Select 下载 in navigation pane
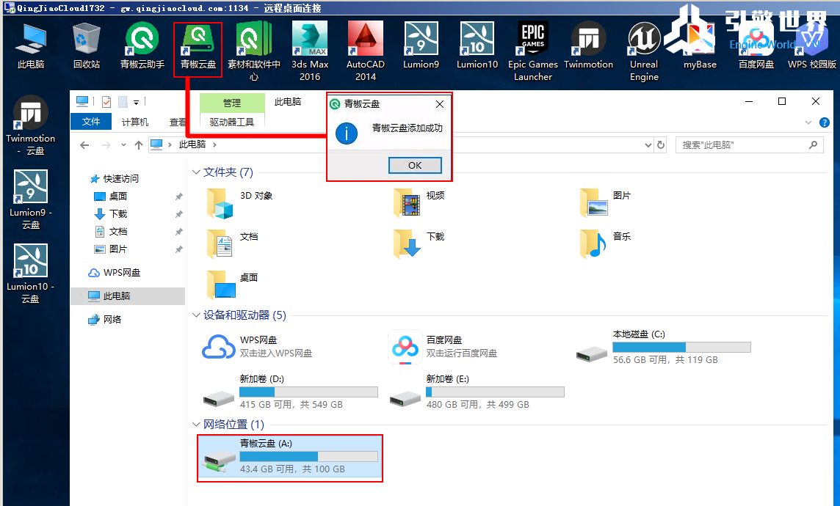The image size is (840, 506). tap(110, 214)
